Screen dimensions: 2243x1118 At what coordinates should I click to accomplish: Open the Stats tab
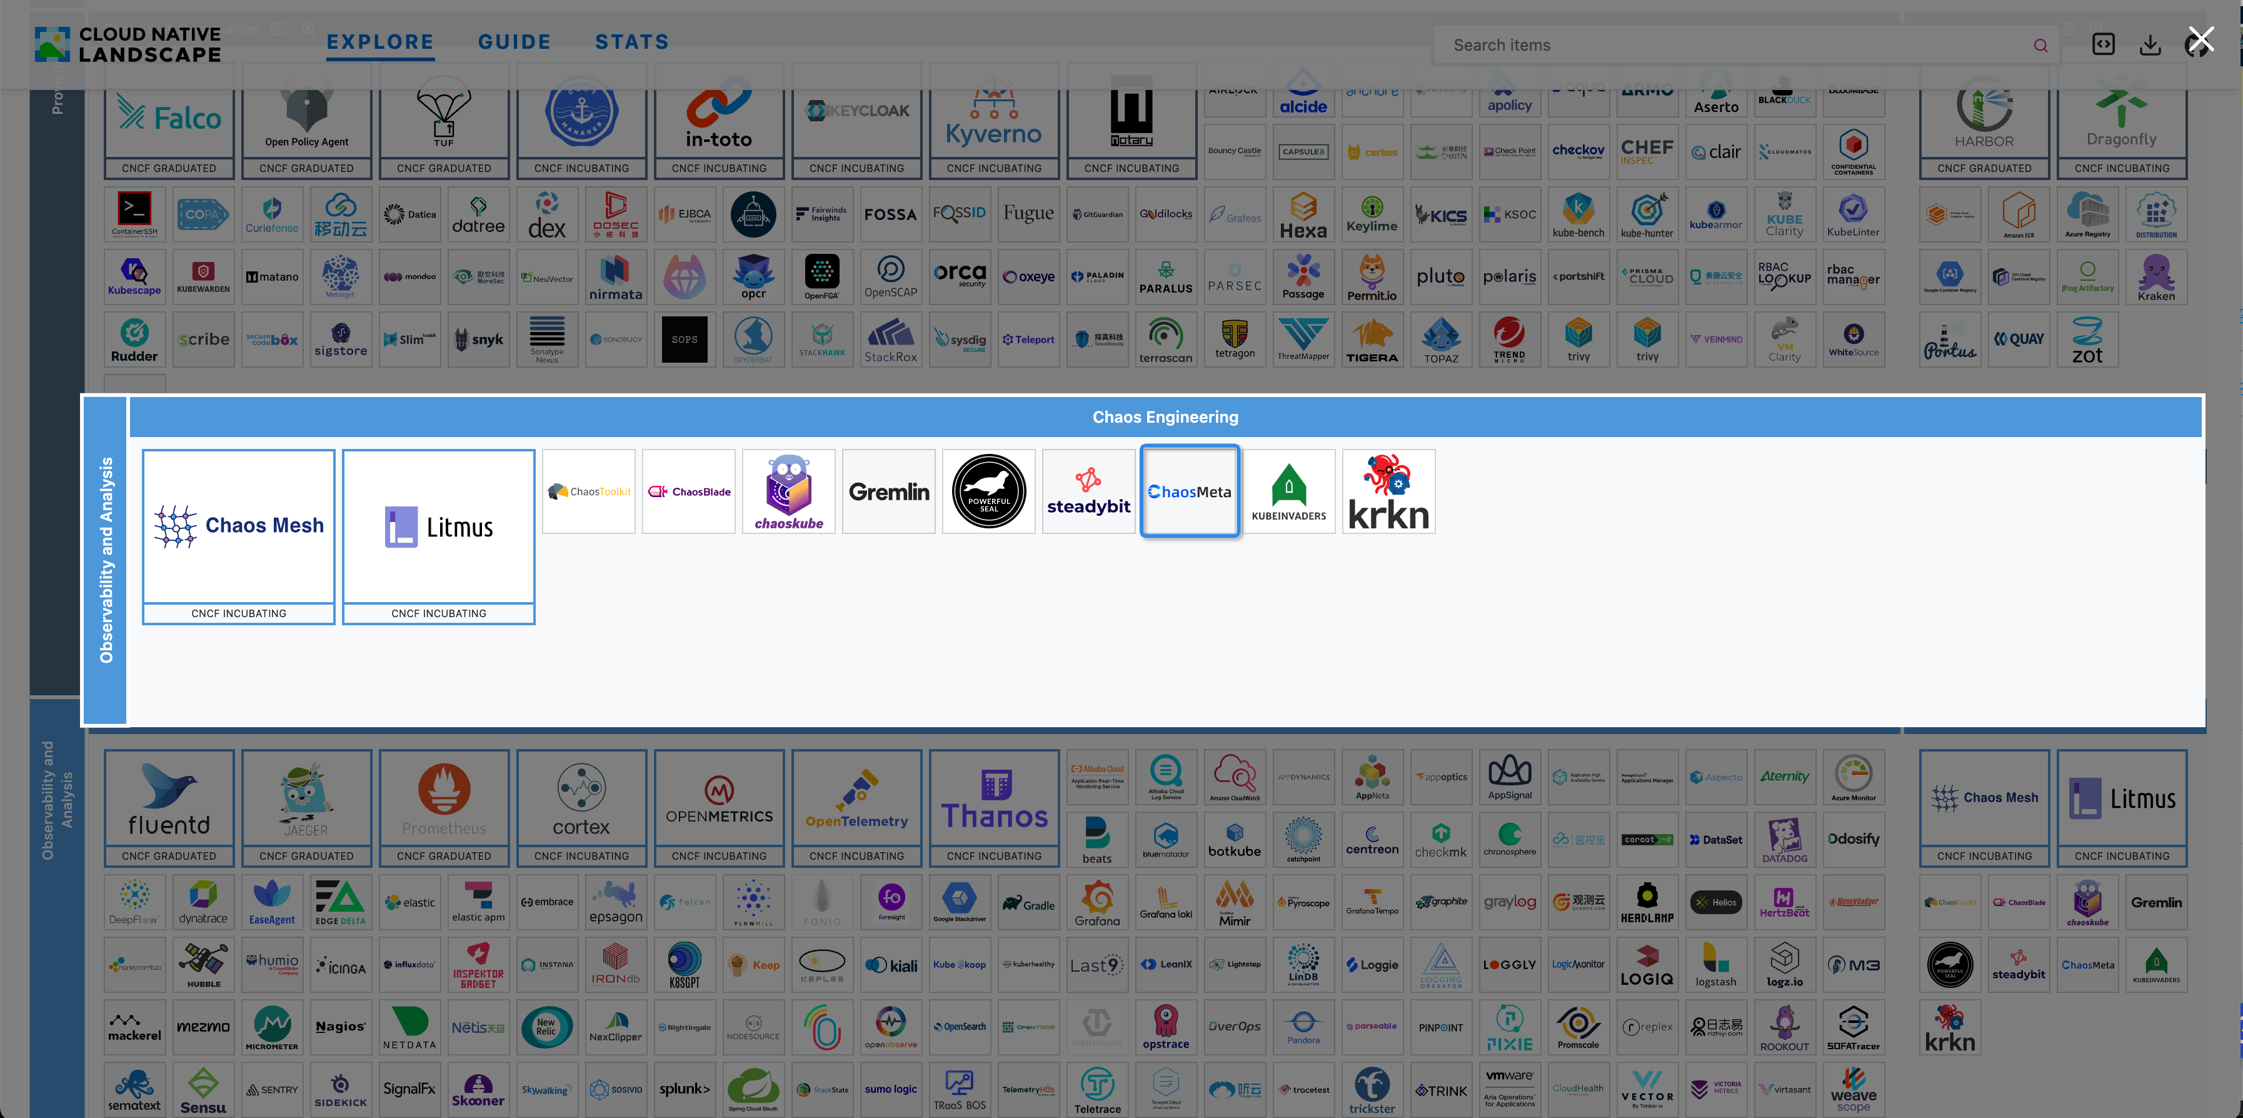click(x=631, y=42)
